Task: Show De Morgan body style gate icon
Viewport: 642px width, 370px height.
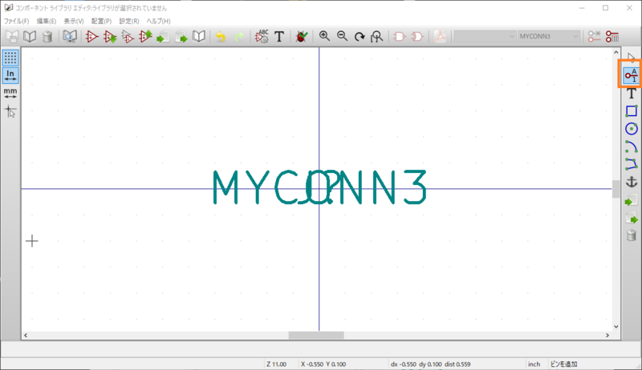Action: tap(416, 37)
